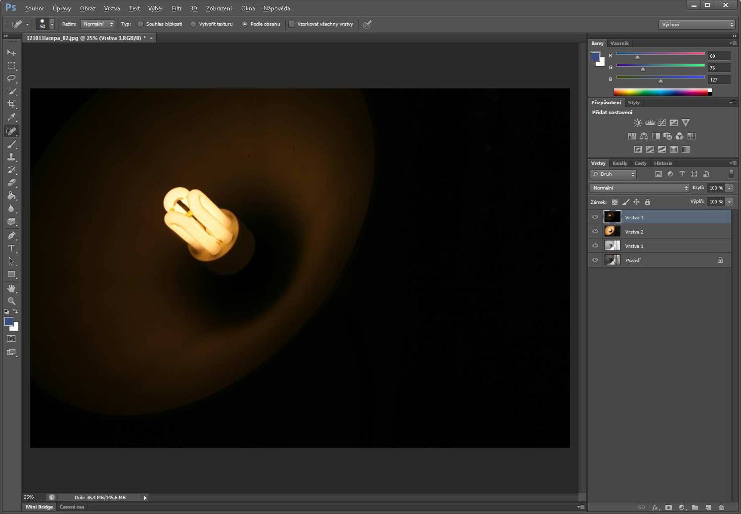Open the Mini Bridge panel
The image size is (741, 514).
pyautogui.click(x=39, y=507)
